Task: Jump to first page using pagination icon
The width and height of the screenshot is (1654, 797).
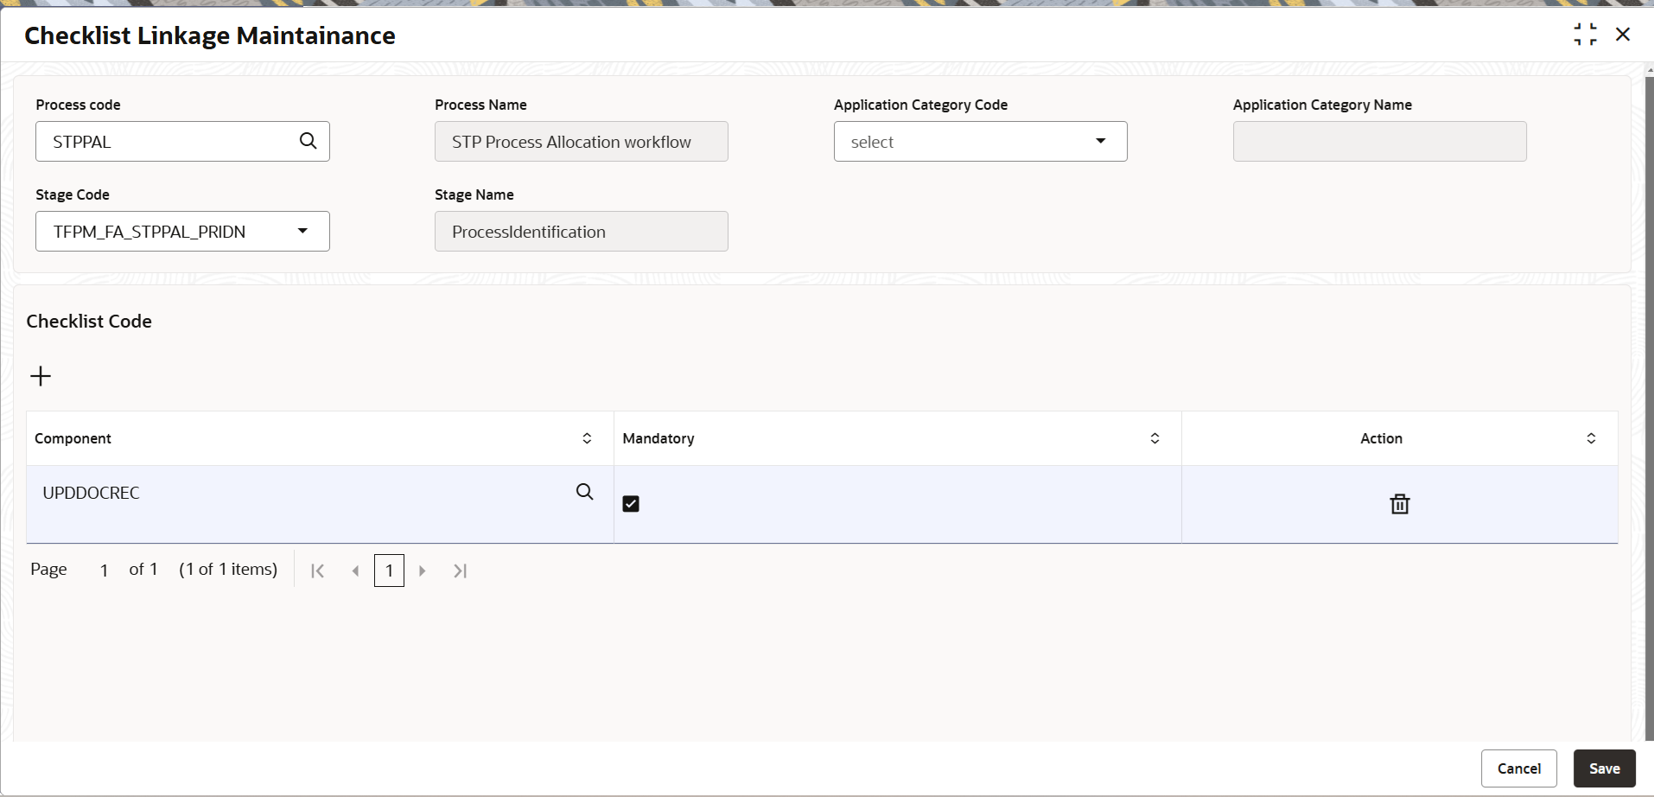Action: point(317,570)
